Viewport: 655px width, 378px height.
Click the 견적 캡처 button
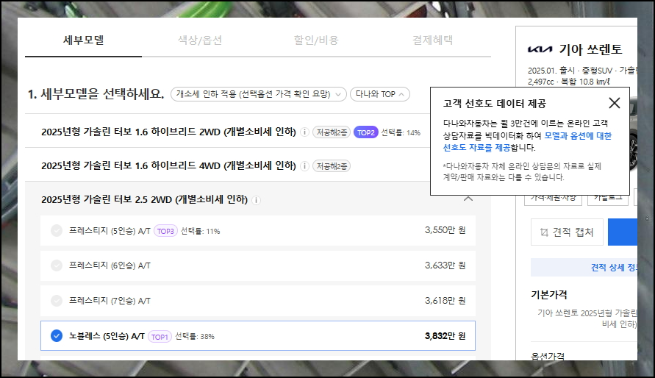click(567, 232)
